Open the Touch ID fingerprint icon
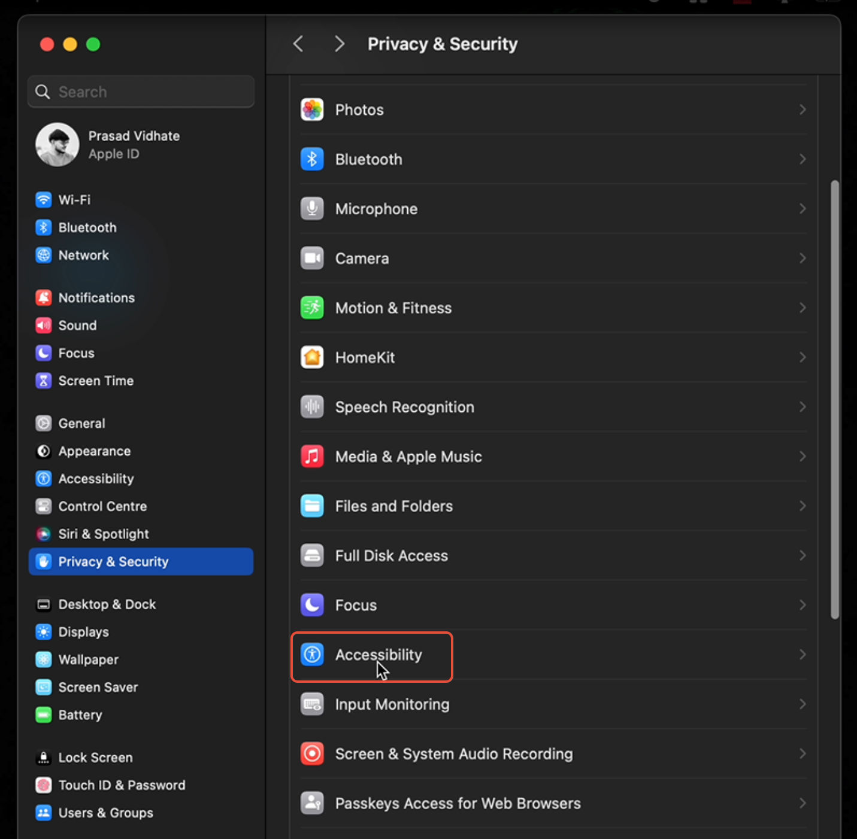This screenshot has width=857, height=839. tap(44, 785)
